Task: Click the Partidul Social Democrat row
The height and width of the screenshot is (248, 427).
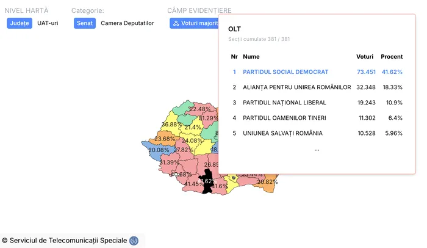Action: click(316, 72)
